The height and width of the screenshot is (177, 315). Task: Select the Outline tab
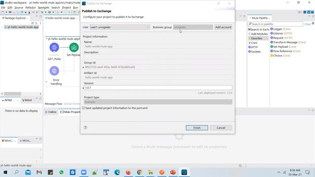point(51,112)
